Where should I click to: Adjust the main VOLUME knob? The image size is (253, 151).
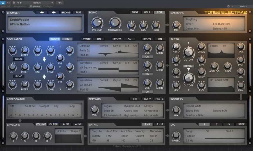[x=97, y=22]
